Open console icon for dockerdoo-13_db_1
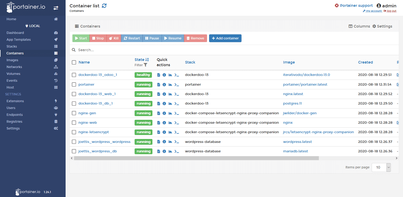This screenshot has width=403, height=197. [177, 103]
